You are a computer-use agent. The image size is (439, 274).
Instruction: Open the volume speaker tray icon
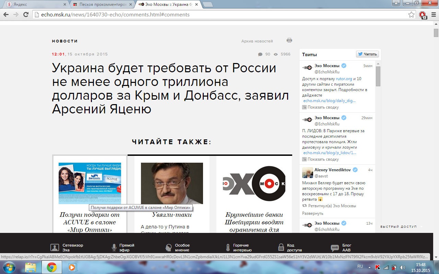click(403, 267)
